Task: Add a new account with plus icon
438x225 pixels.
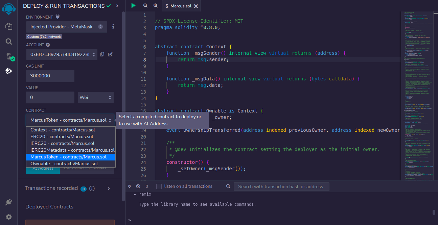Action: click(x=48, y=45)
